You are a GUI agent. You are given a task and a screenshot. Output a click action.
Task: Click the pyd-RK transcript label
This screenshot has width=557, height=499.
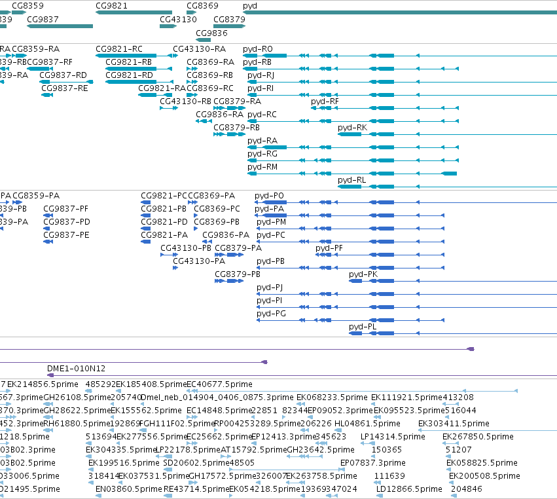[x=352, y=128]
